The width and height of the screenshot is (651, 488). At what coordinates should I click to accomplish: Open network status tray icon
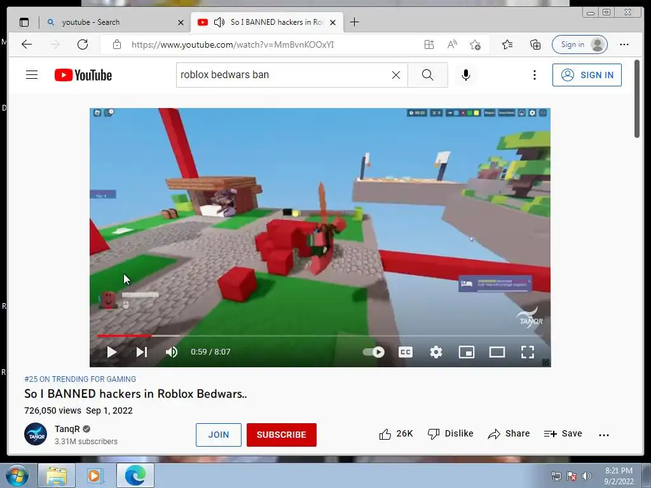556,476
